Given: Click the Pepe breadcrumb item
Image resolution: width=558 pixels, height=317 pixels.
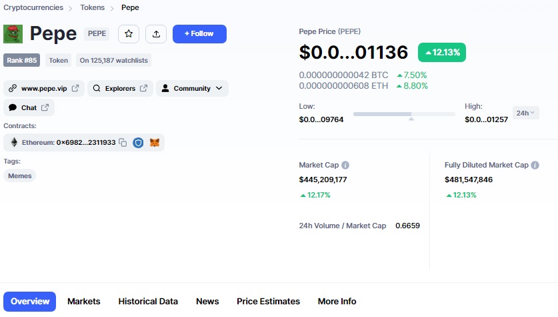Looking at the screenshot, I should coord(130,7).
